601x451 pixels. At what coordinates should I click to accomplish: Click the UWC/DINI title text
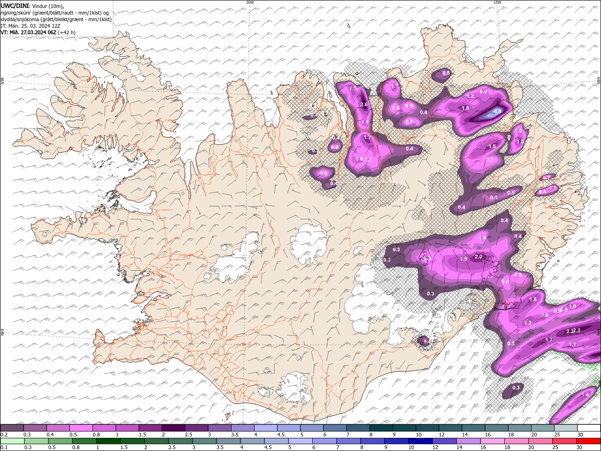coord(14,6)
